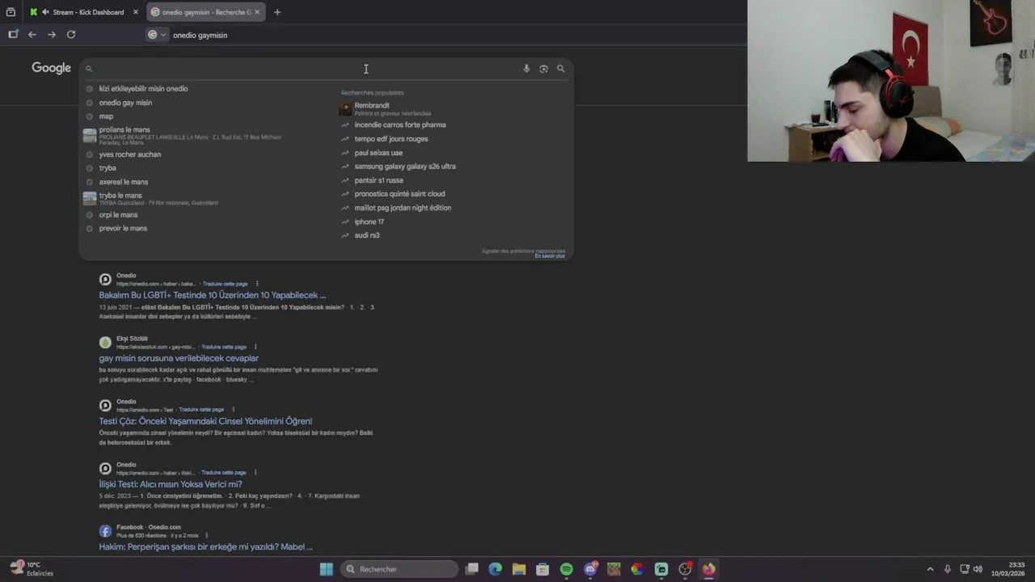Open three-dot menu for Ekşi Sözlük result

256,347
